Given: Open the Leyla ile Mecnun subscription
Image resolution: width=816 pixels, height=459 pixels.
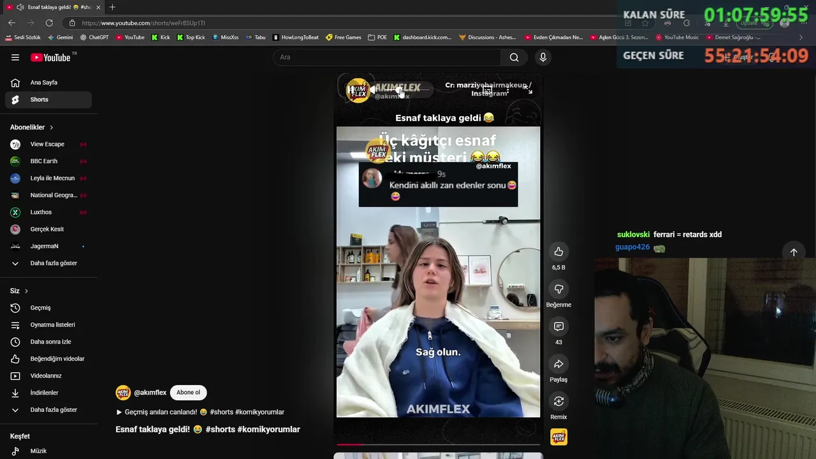Looking at the screenshot, I should tap(48, 178).
